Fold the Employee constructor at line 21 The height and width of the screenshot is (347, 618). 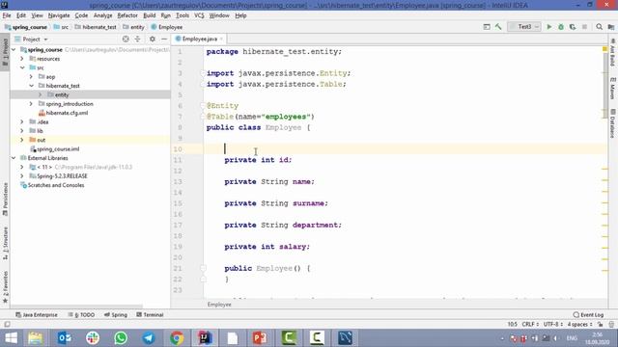(204, 268)
